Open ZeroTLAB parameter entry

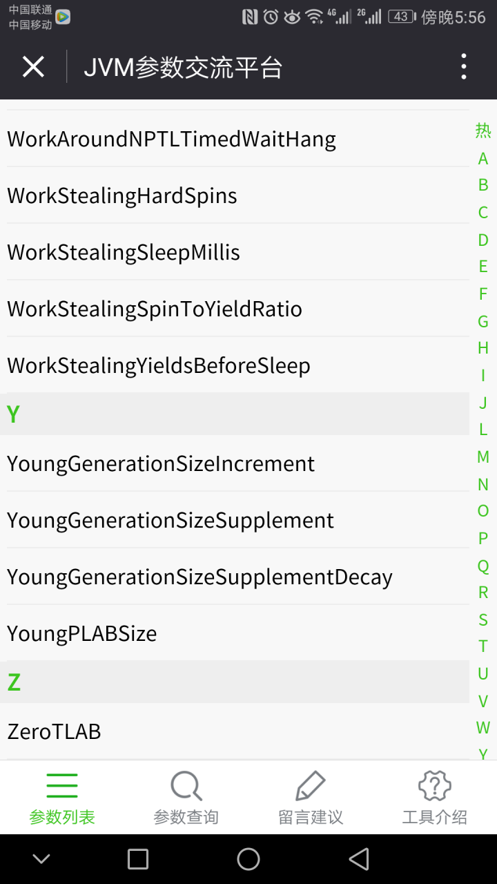(x=235, y=731)
